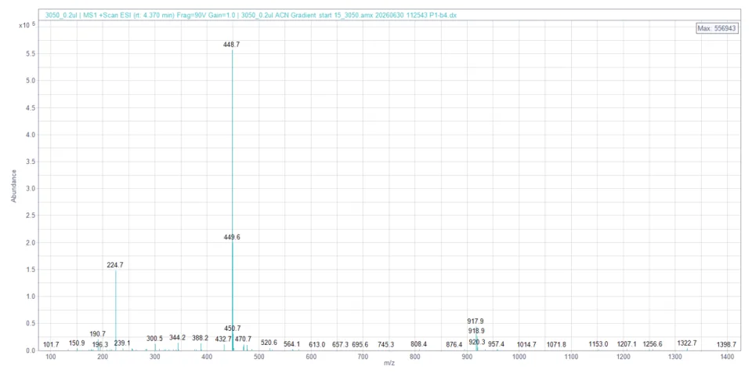
Task: Select the 224.7 peak label
Action: coord(115,265)
